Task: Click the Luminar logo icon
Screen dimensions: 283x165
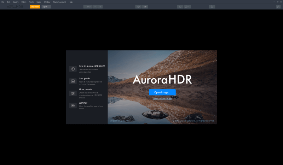Action: (x=73, y=106)
